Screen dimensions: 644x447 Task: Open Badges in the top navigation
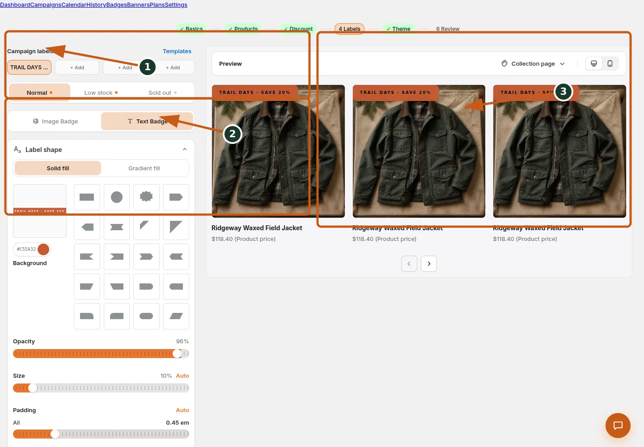coord(117,5)
